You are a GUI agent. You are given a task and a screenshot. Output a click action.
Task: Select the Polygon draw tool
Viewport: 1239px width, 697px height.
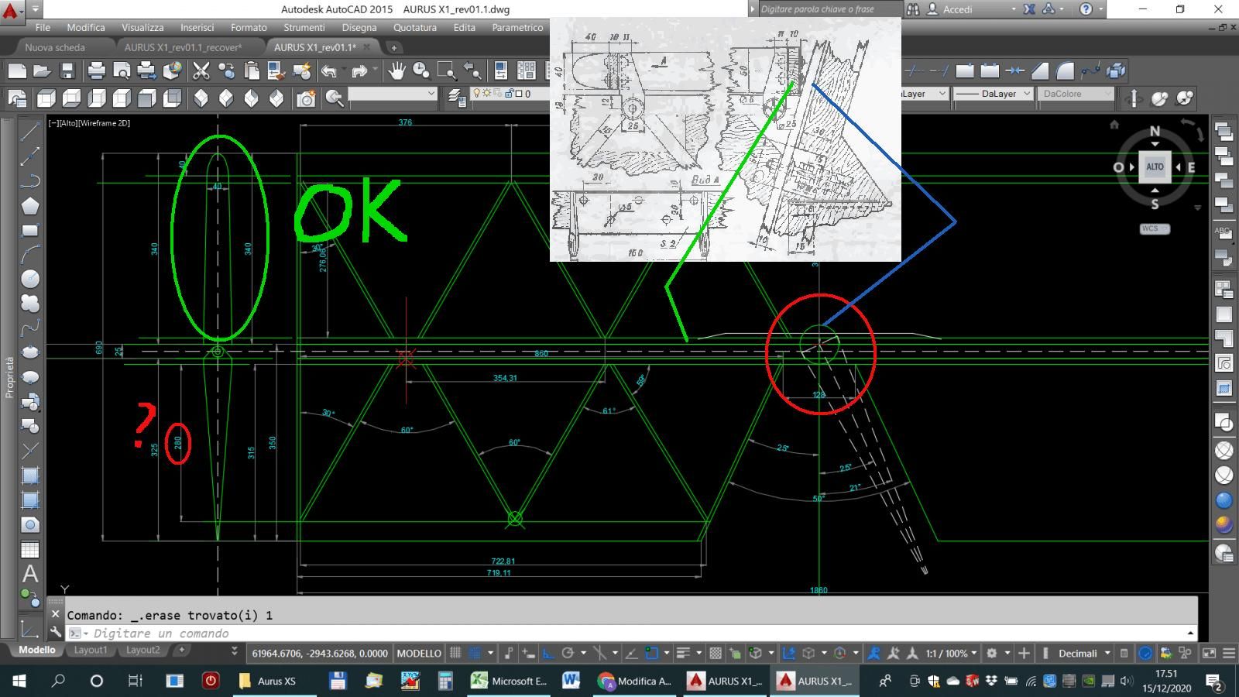coord(29,206)
